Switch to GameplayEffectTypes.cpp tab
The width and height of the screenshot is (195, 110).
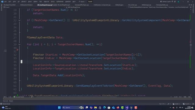[82, 5]
